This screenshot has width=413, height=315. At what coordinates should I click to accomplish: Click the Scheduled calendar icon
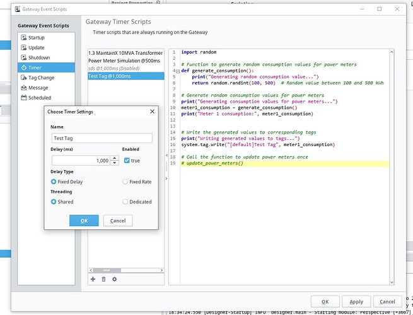(24, 98)
